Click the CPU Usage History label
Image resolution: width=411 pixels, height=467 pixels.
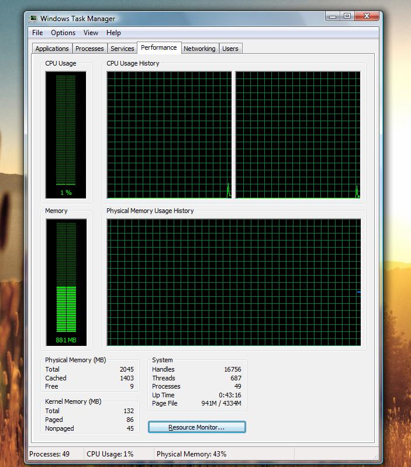click(133, 63)
